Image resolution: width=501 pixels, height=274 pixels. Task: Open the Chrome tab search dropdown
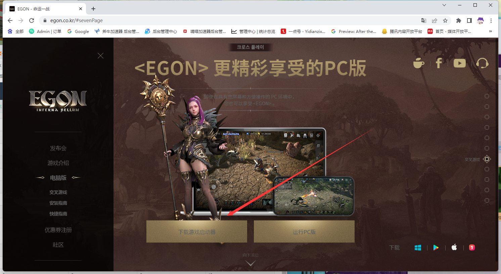tap(444, 5)
